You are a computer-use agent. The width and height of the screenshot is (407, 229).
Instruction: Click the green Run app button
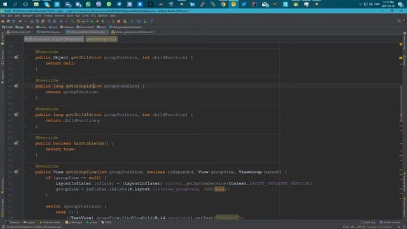92,21
